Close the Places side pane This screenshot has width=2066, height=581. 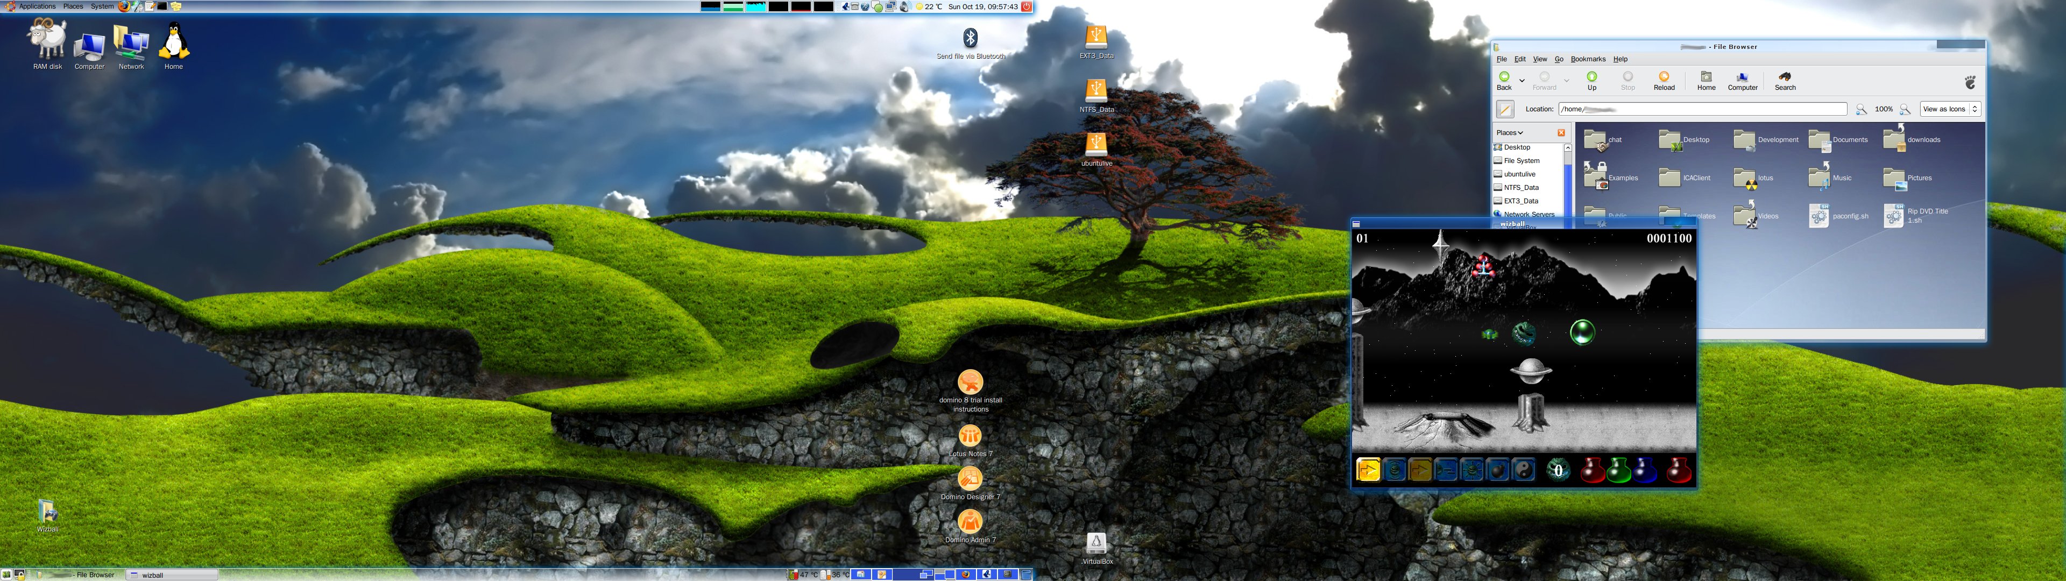tap(1561, 132)
